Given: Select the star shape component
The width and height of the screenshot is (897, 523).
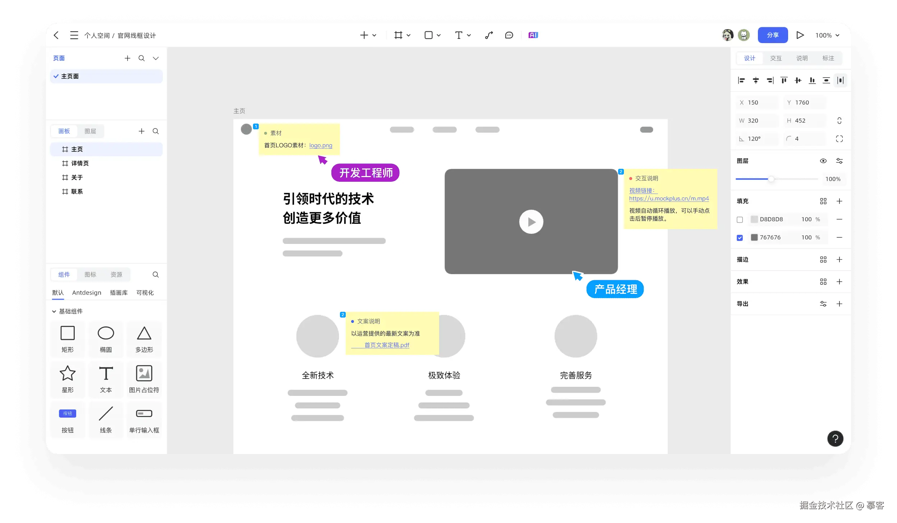Looking at the screenshot, I should coord(68,374).
